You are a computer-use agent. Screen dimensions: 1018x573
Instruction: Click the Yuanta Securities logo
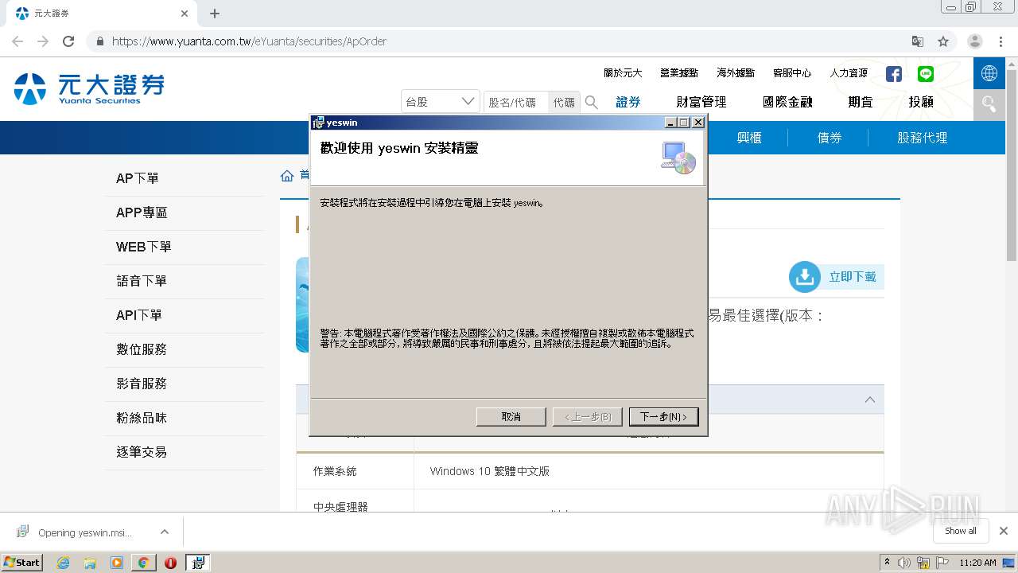89,88
